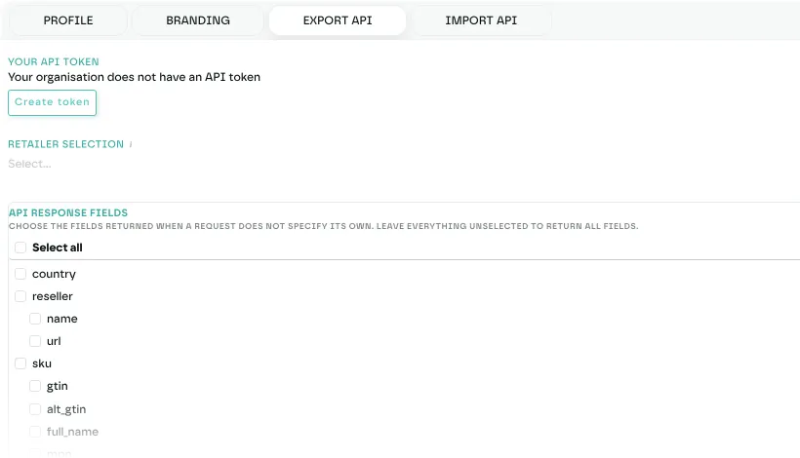The height and width of the screenshot is (458, 800).
Task: Check the full_name field checkbox
Action: [35, 432]
